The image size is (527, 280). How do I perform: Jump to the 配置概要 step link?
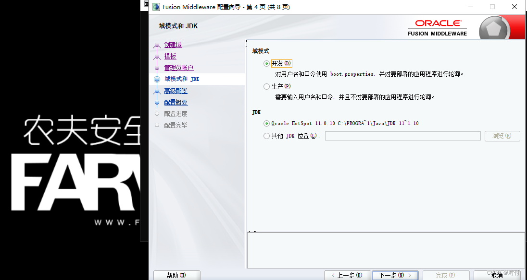coord(176,103)
